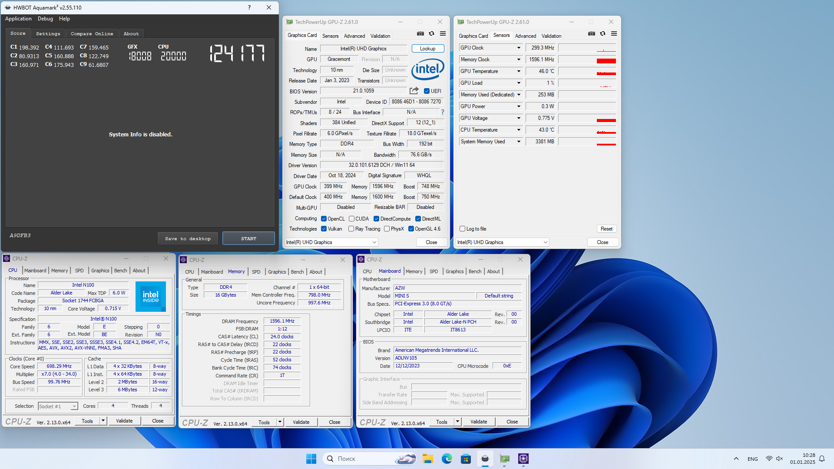
Task: Click the Bus Interface question mark icon
Action: point(443,112)
